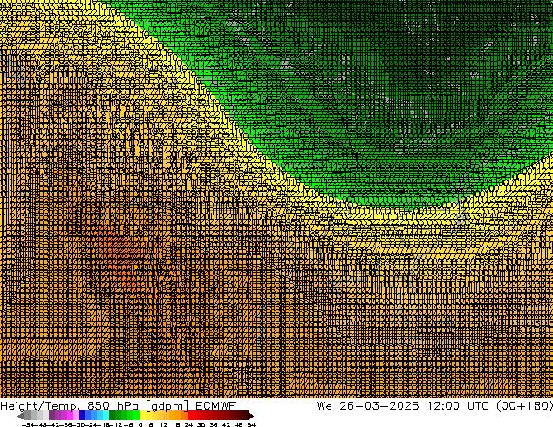Image resolution: width=553 pixels, height=427 pixels.
Task: Click the cyan swatch above the -18 label
Action: (x=106, y=415)
